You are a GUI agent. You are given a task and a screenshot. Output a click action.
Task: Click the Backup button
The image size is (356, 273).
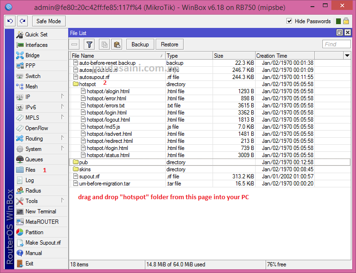[x=140, y=44]
